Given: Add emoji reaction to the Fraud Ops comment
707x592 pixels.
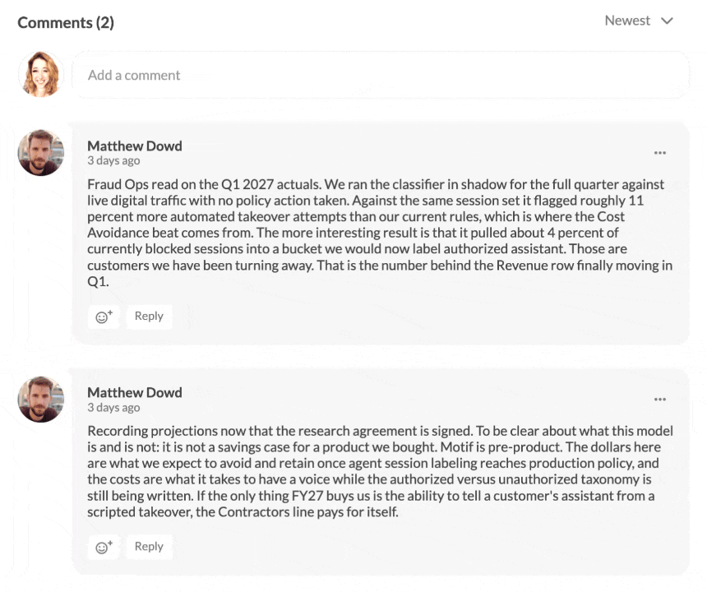Looking at the screenshot, I should (x=104, y=317).
